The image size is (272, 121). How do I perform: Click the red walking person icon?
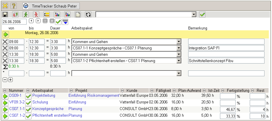point(36,14)
